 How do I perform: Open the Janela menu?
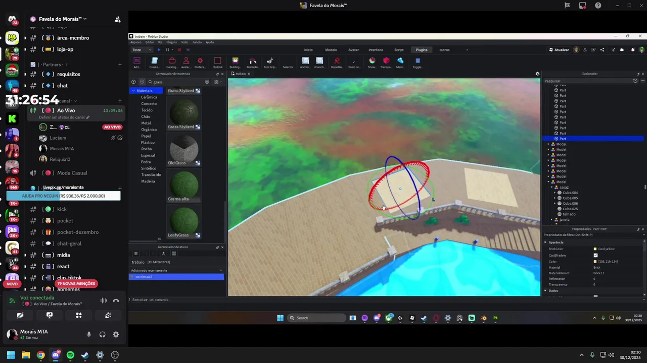[197, 42]
